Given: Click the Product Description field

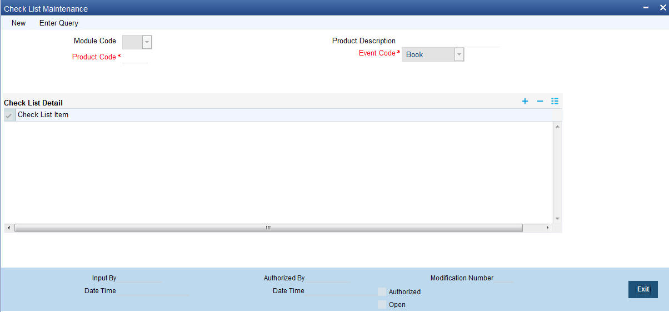Looking at the screenshot, I should (x=450, y=41).
